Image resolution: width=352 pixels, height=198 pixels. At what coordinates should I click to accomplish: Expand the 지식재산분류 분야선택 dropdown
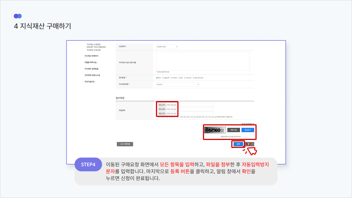[x=178, y=84]
